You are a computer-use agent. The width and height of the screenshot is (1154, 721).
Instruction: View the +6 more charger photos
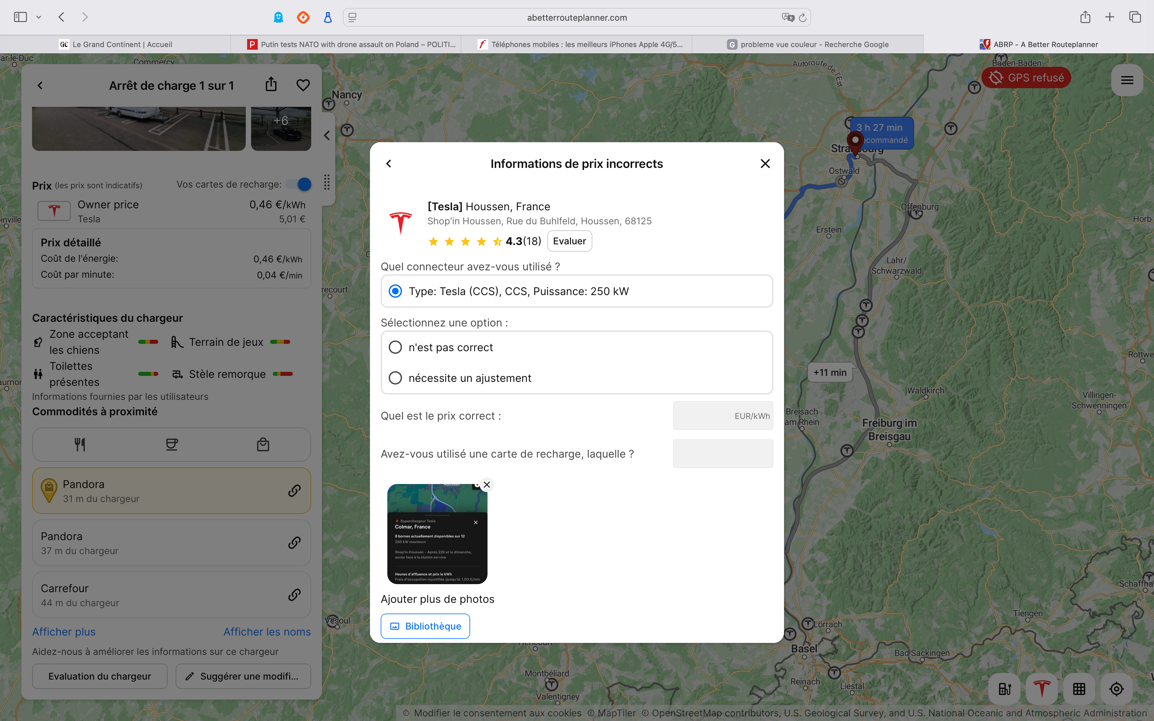point(281,129)
